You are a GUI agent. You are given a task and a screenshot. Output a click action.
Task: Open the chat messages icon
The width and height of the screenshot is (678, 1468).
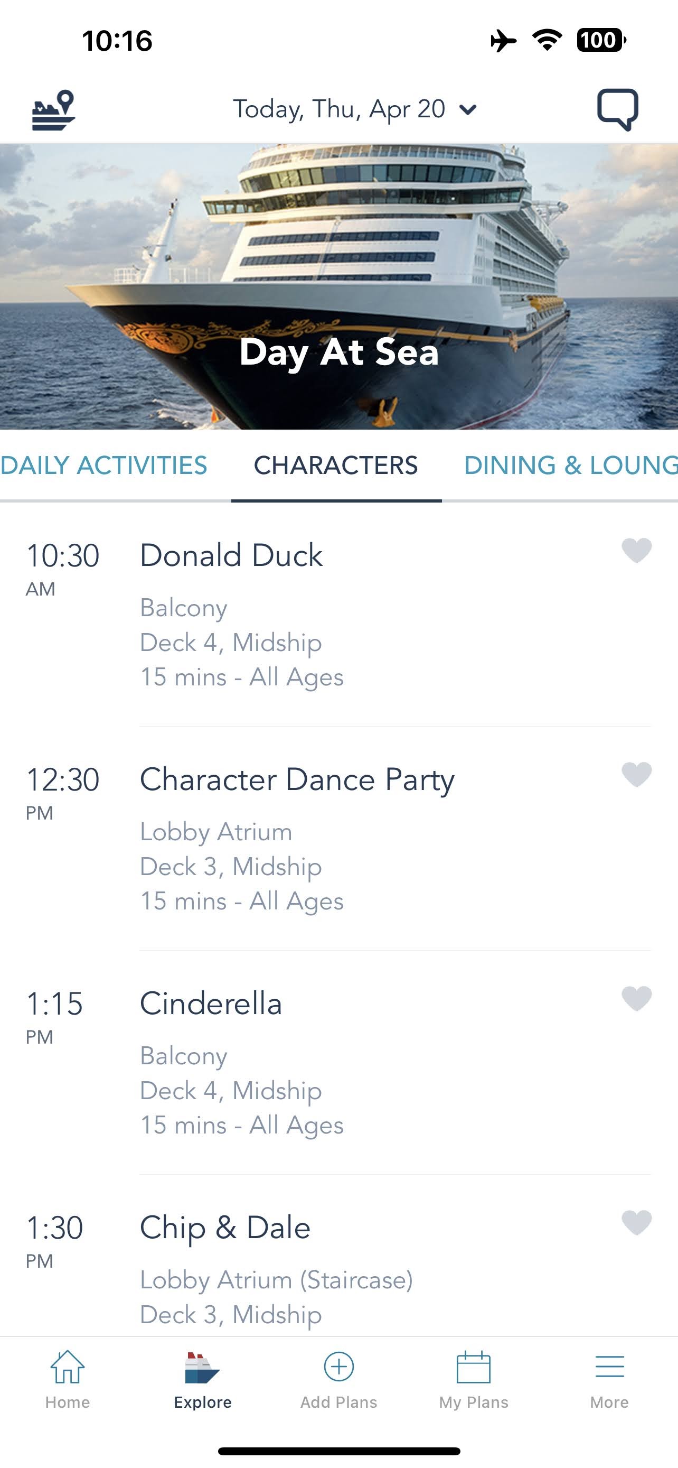617,109
